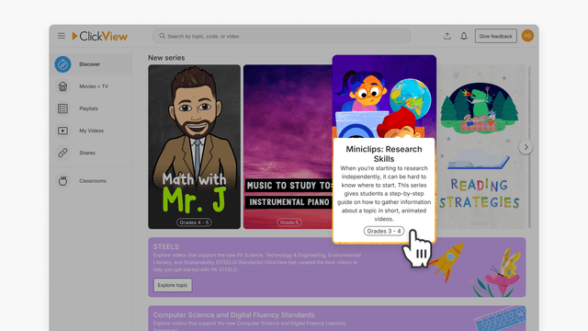Click the Discover compass icon
588x331 pixels.
pos(62,64)
